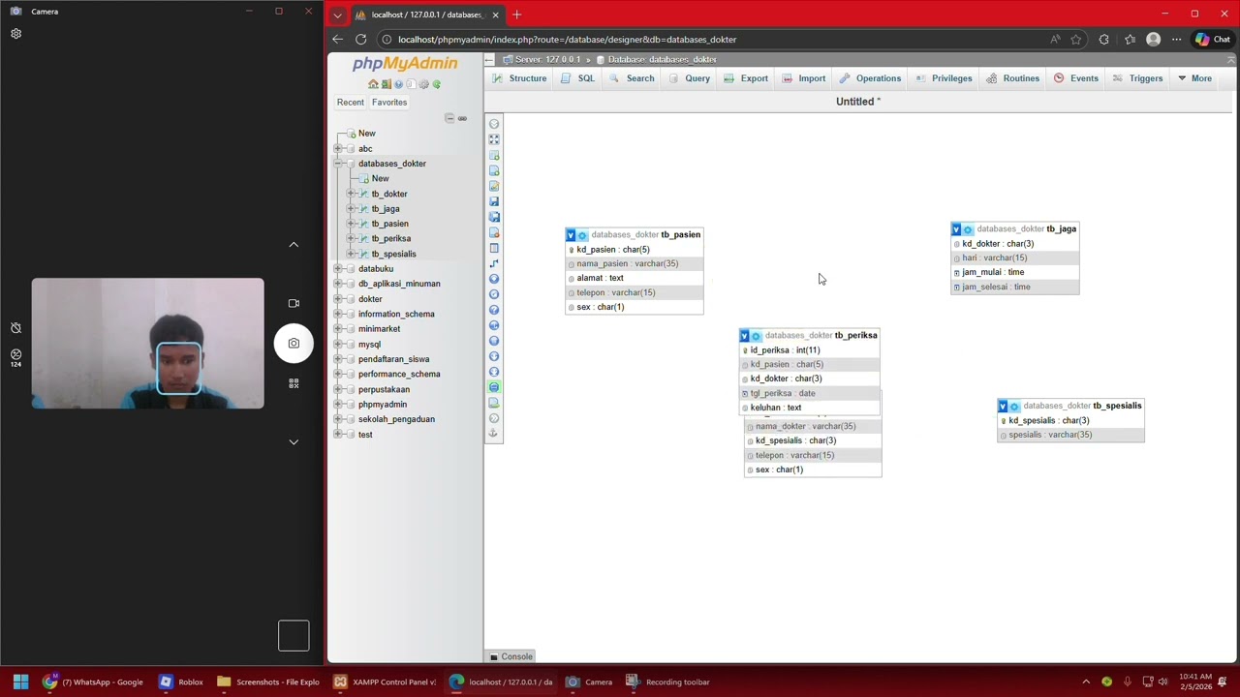The height and width of the screenshot is (697, 1240).
Task: Open the Console bar at the bottom
Action: pyautogui.click(x=511, y=656)
